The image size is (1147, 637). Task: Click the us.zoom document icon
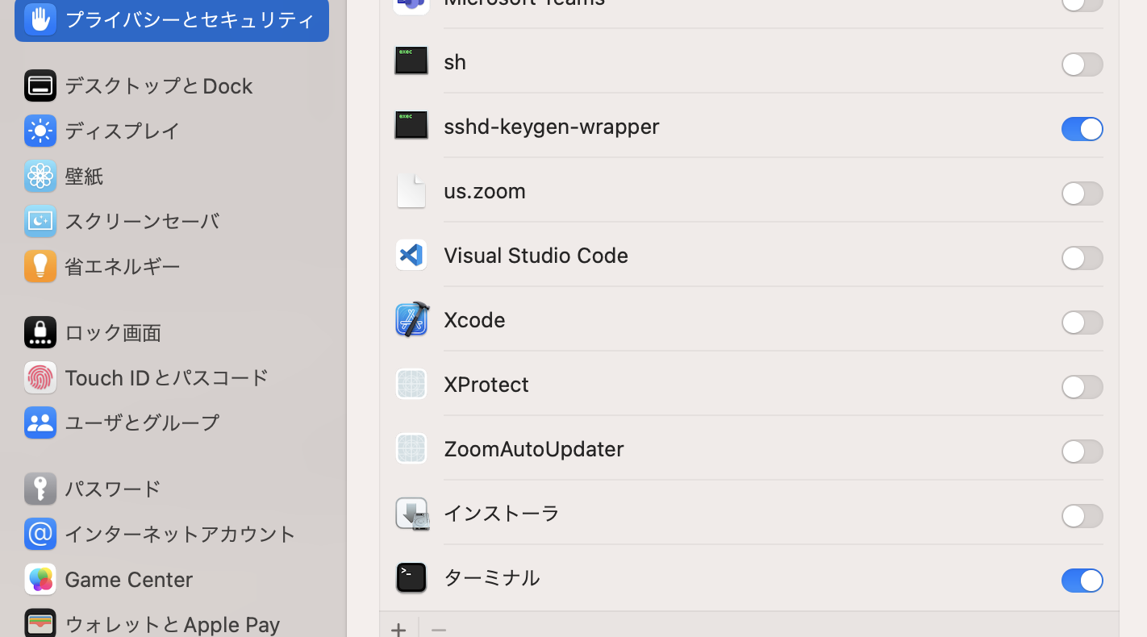pos(411,190)
